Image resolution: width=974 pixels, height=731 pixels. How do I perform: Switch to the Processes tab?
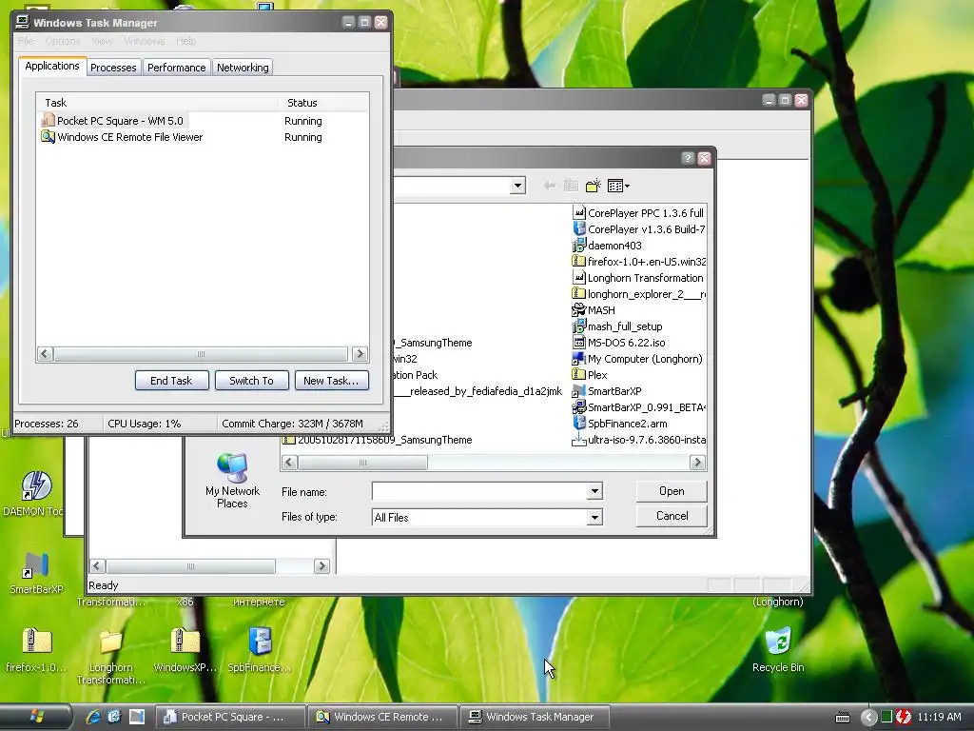[x=113, y=68]
